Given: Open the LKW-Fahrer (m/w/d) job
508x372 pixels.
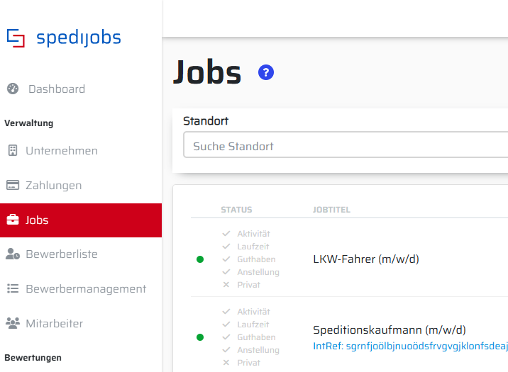Looking at the screenshot, I should (x=366, y=259).
